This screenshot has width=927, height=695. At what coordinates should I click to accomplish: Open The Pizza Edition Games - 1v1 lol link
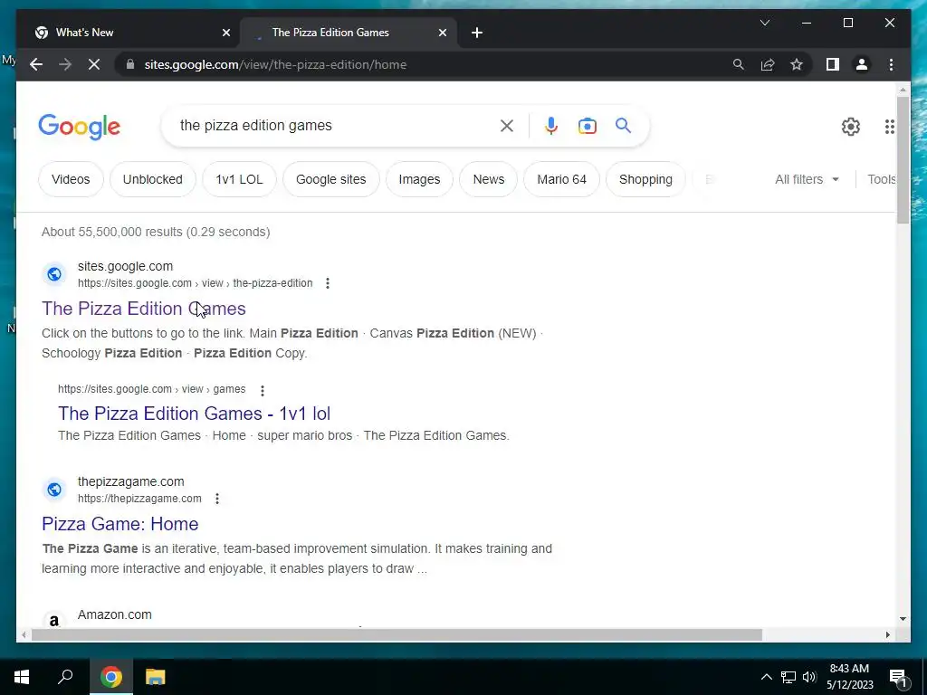pyautogui.click(x=194, y=413)
